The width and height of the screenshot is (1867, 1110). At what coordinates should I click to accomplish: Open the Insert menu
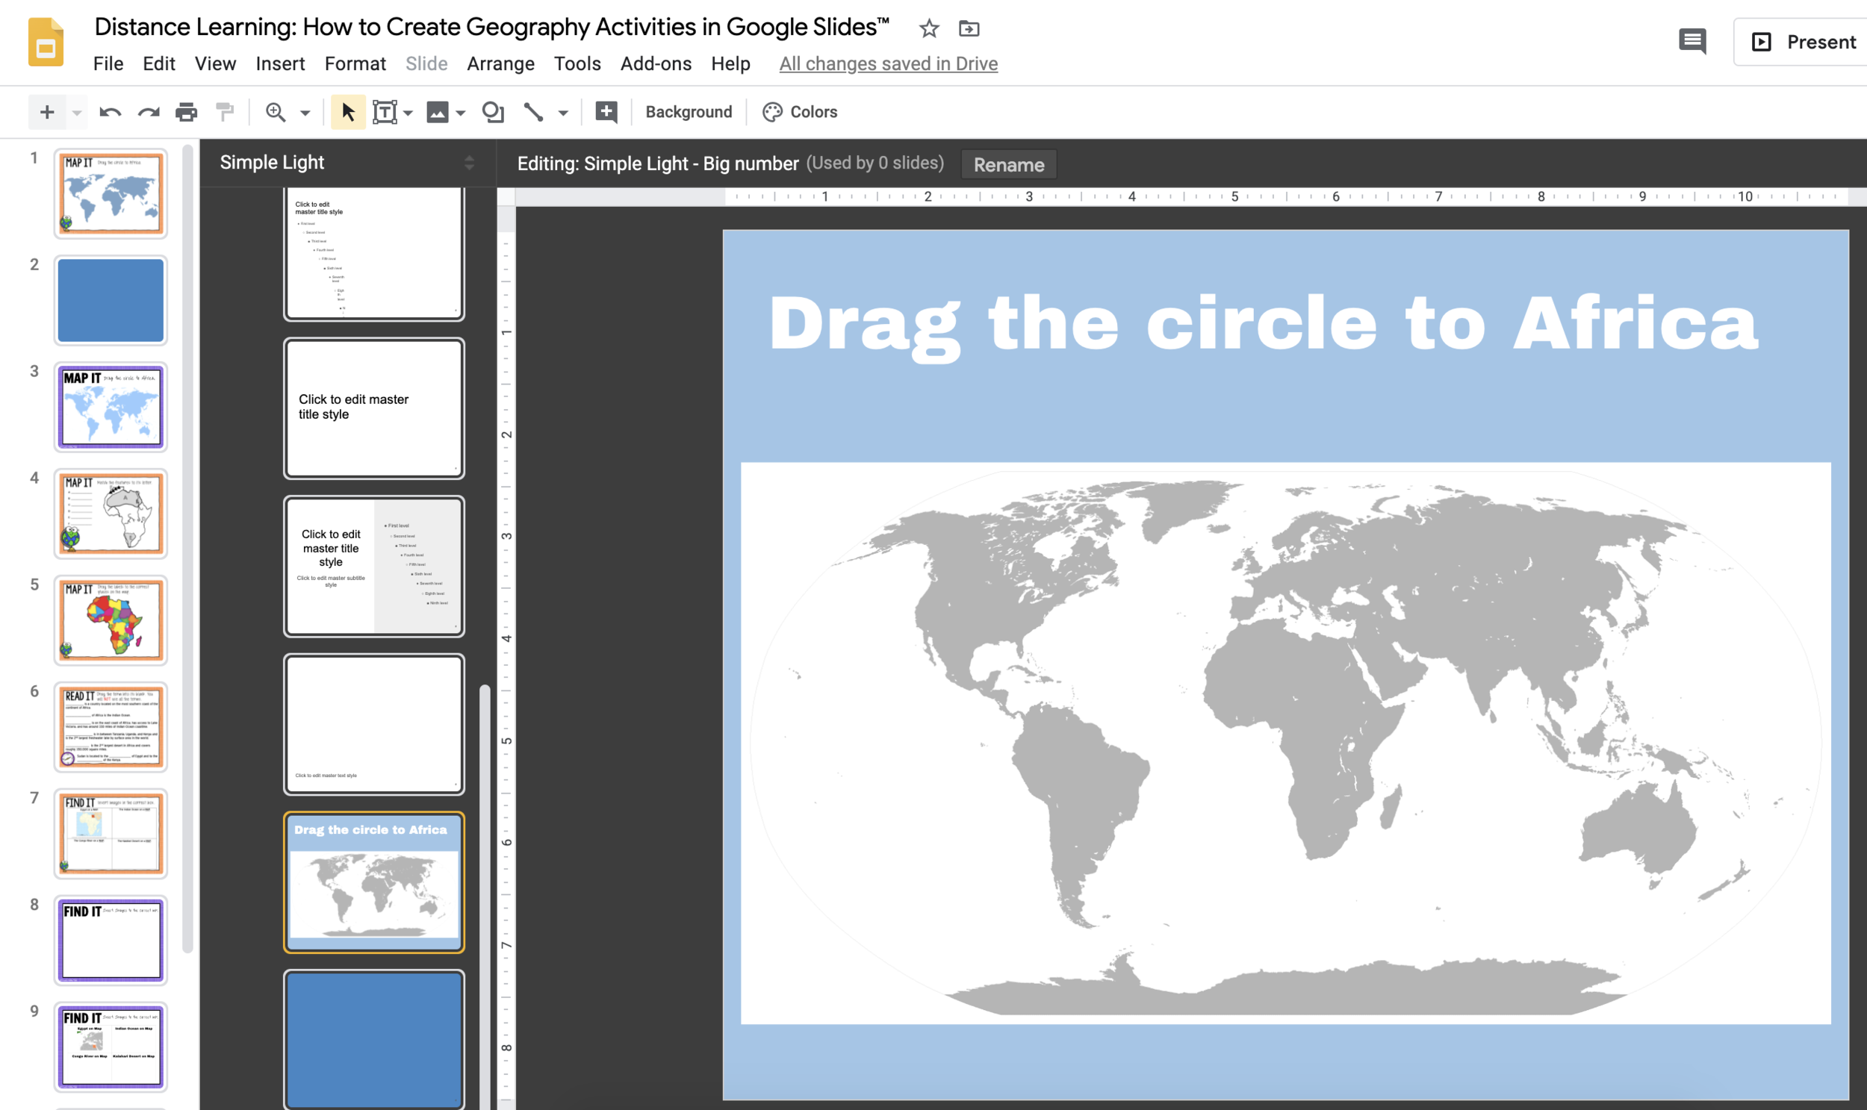(280, 63)
